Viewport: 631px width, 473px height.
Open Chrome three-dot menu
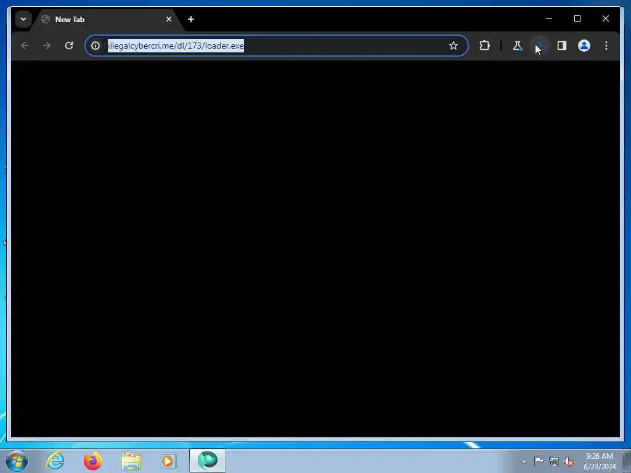[606, 46]
